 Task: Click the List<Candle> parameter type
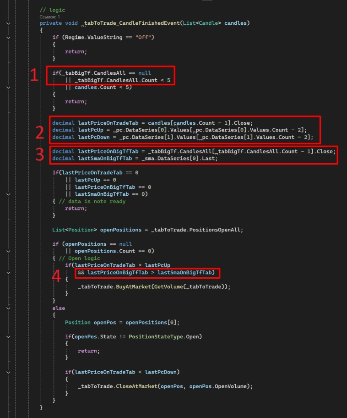202,23
